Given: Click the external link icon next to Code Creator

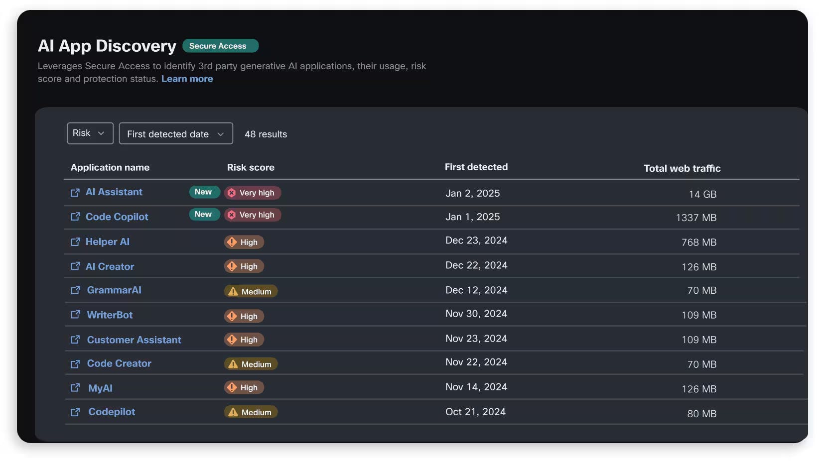Looking at the screenshot, I should click(75, 364).
